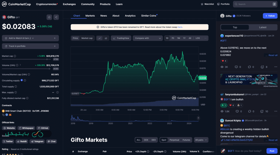The width and height of the screenshot is (280, 155).
Task: Click the share icon beside Gifto
Action: pos(56,17)
